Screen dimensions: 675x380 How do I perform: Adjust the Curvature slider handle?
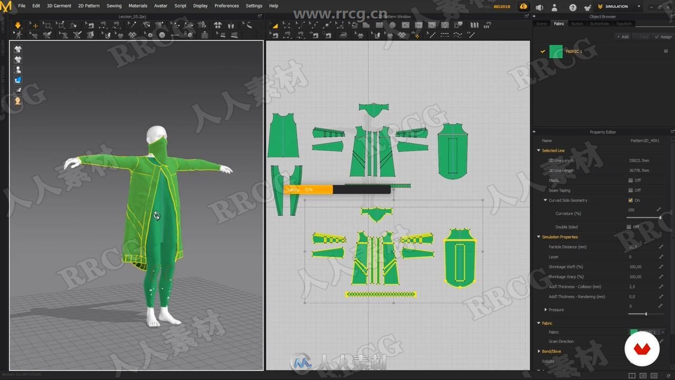click(660, 217)
